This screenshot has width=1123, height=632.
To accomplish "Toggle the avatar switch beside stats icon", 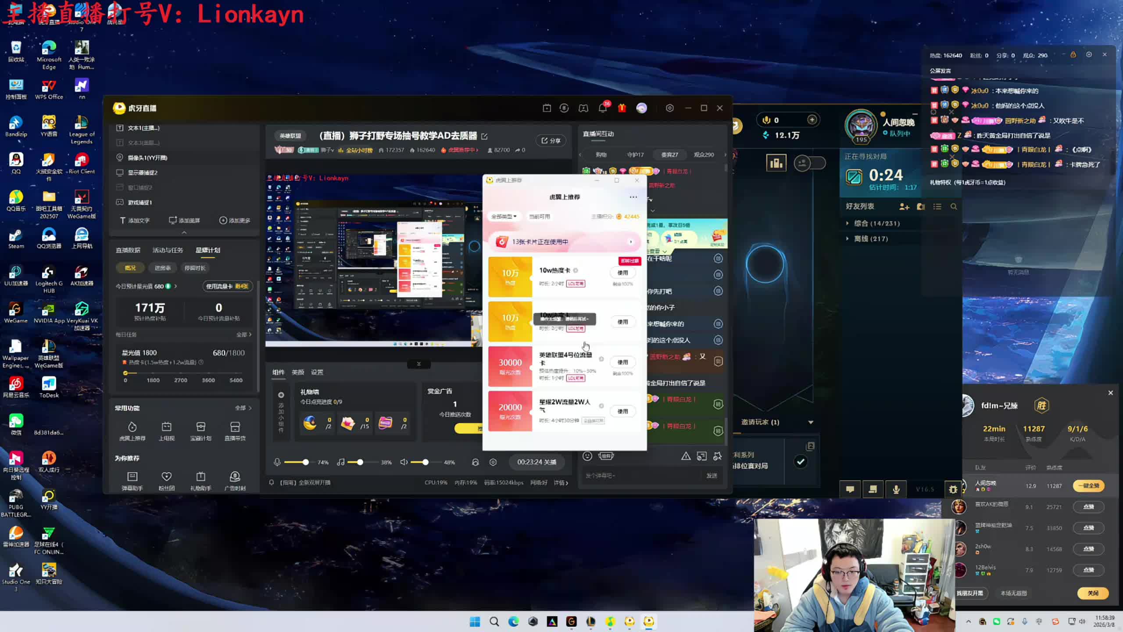I will 810,163.
